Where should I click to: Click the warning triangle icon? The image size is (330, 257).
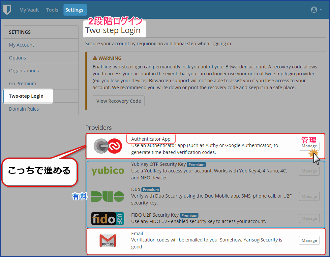click(x=95, y=58)
